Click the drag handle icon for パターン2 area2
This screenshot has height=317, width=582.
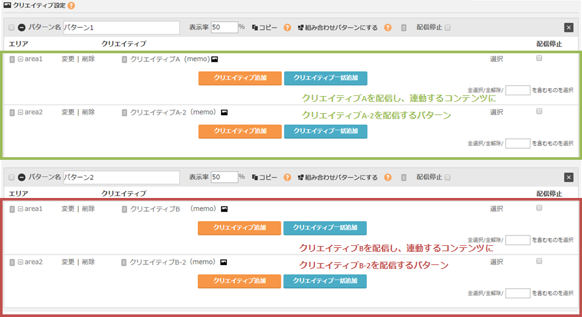12,262
